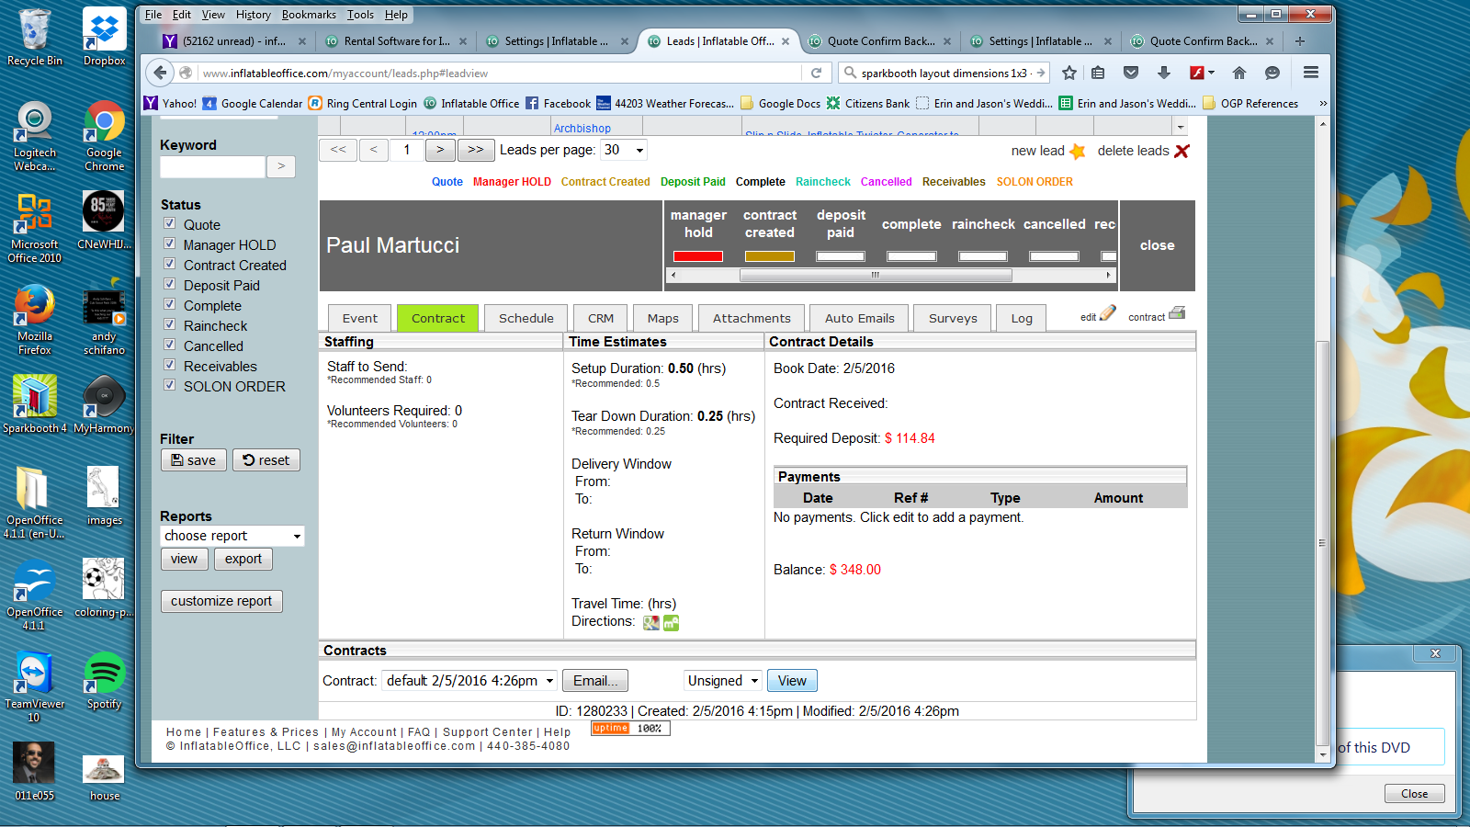The height and width of the screenshot is (827, 1470).
Task: Switch to the Schedule tab
Action: [x=526, y=318]
